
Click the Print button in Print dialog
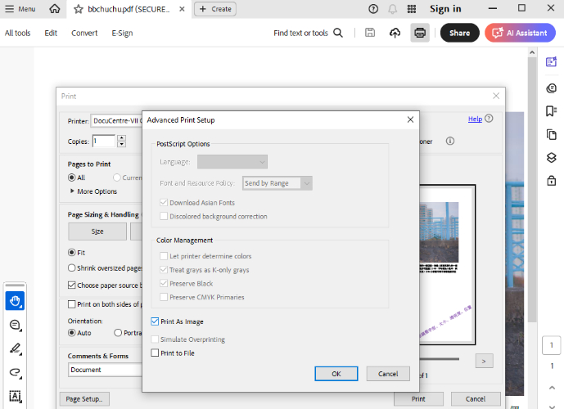(418, 399)
